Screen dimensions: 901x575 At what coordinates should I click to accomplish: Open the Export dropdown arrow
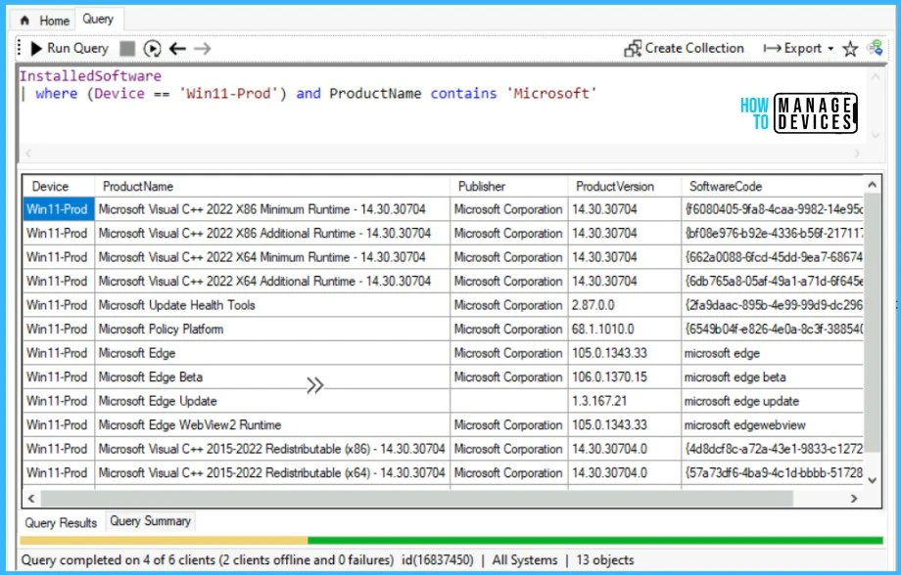tap(830, 49)
